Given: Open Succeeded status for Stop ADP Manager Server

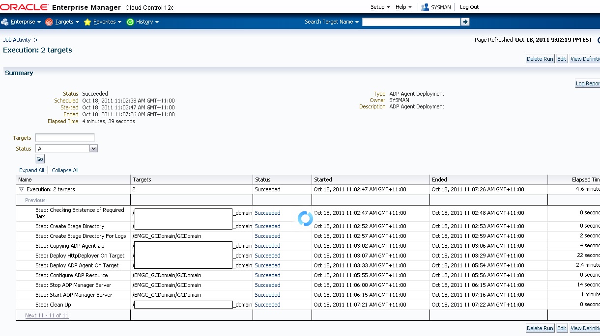Looking at the screenshot, I should (267, 285).
